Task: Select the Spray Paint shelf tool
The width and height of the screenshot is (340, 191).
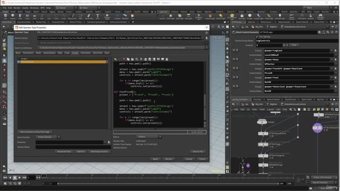Action: point(89,16)
